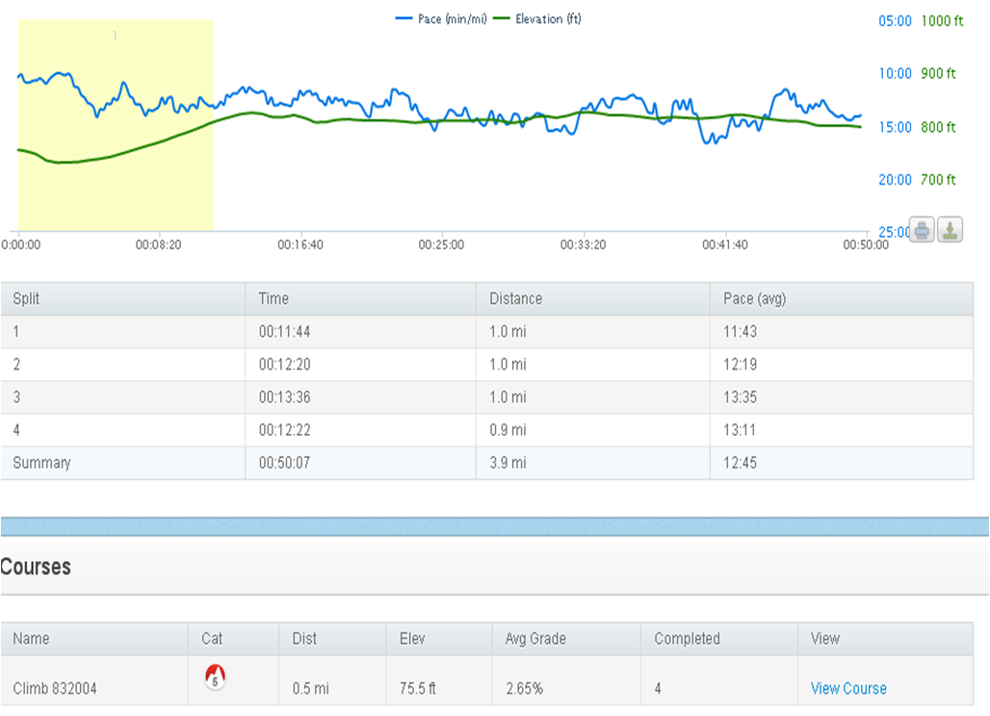This screenshot has width=990, height=716.
Task: Click the 00:25:00 marker on time axis
Action: click(x=441, y=245)
